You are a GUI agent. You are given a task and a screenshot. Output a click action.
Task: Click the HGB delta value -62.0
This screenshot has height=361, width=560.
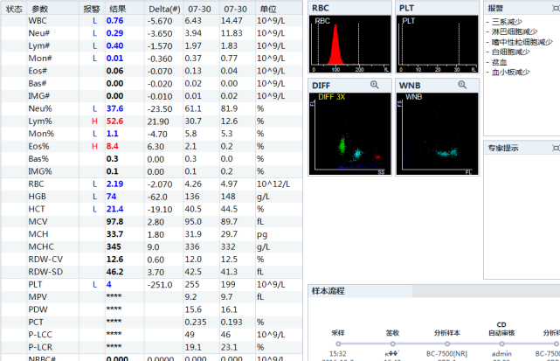click(157, 197)
